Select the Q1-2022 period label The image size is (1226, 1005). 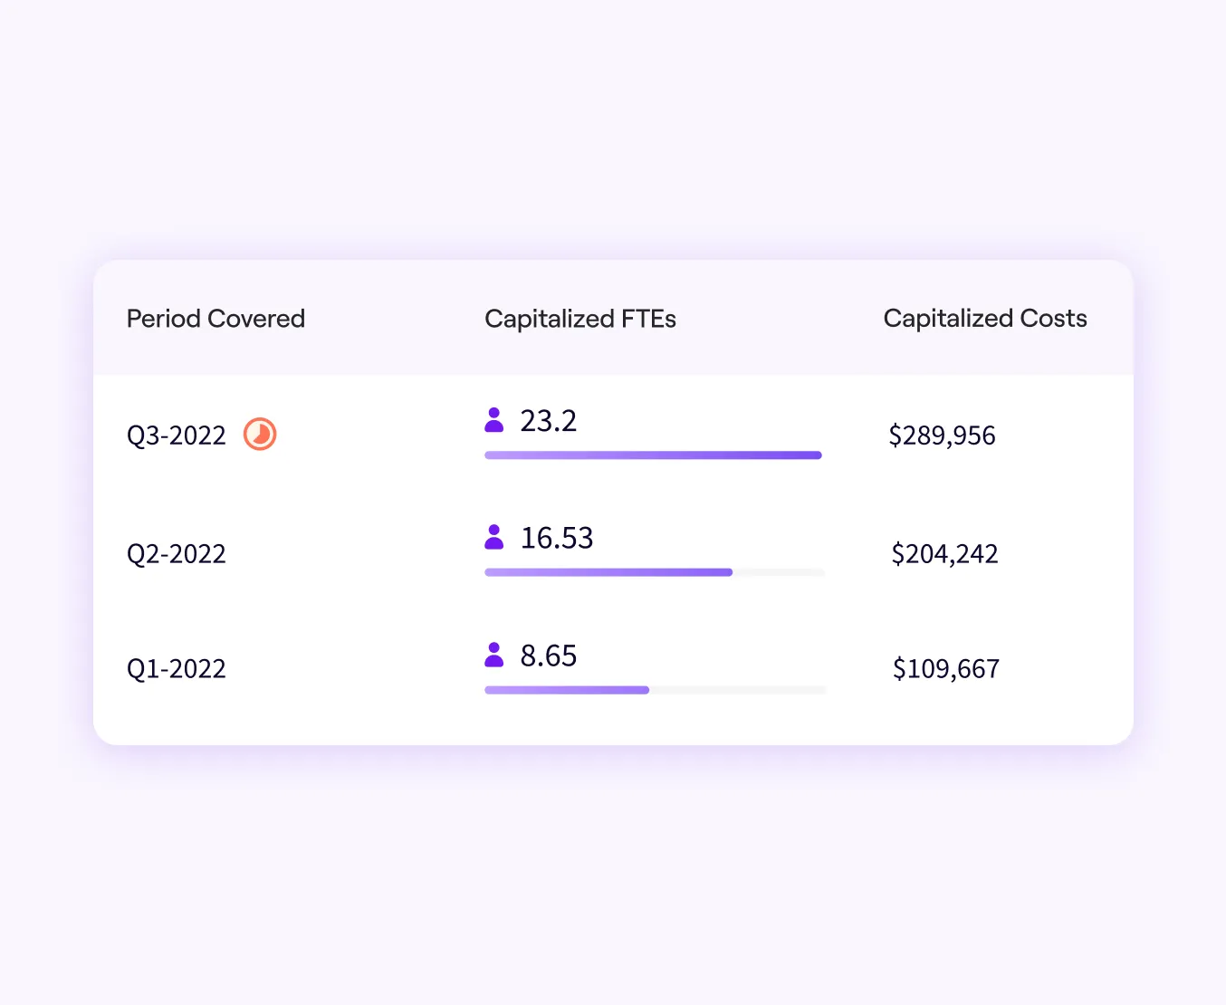click(x=177, y=669)
